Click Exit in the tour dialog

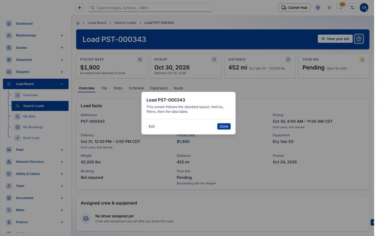click(x=152, y=126)
